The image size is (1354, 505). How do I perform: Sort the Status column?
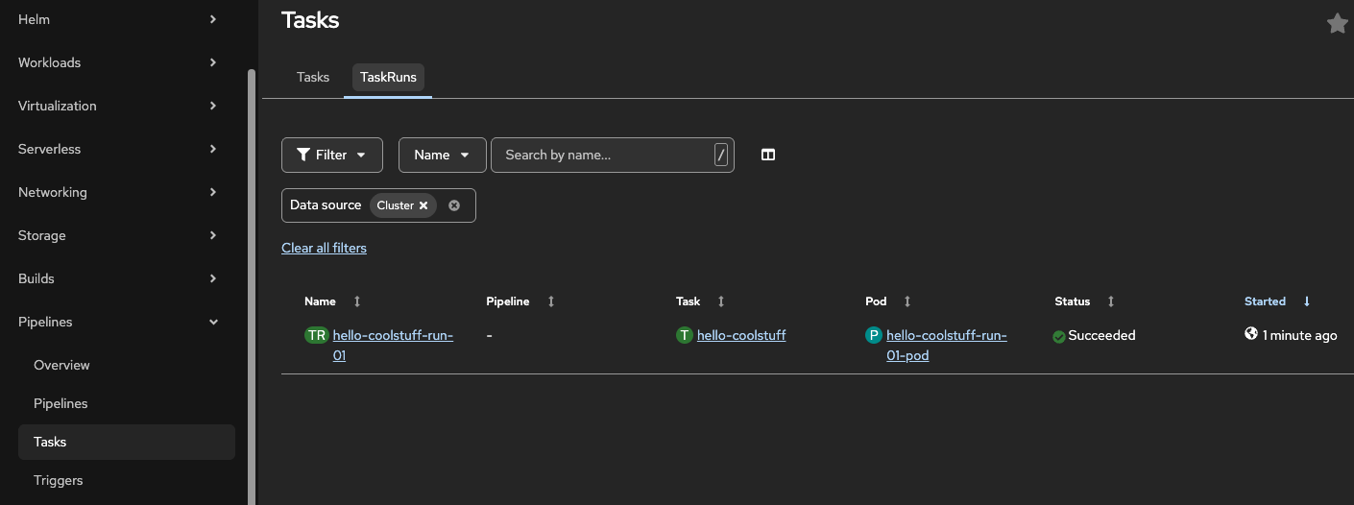tap(1111, 301)
